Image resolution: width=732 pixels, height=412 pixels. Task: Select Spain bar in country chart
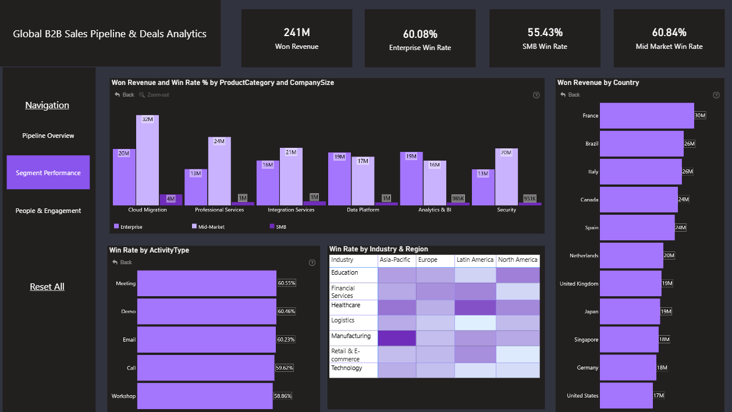coord(637,228)
